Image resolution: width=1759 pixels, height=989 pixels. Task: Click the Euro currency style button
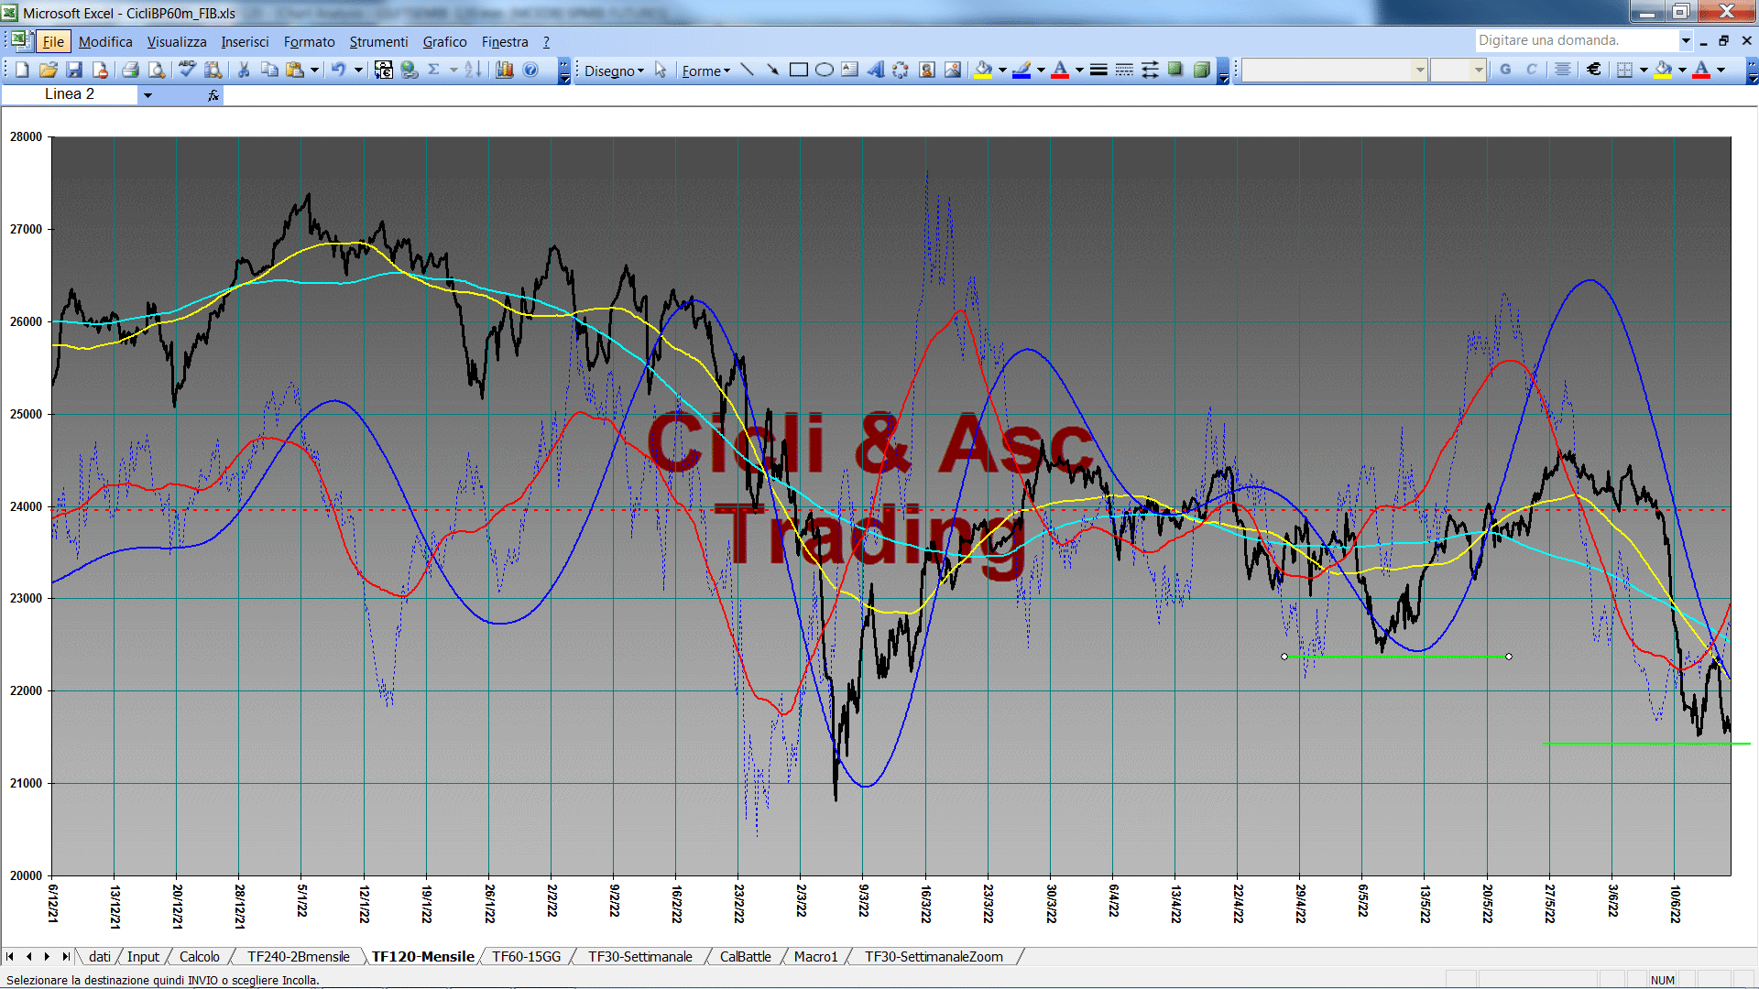tap(1594, 70)
